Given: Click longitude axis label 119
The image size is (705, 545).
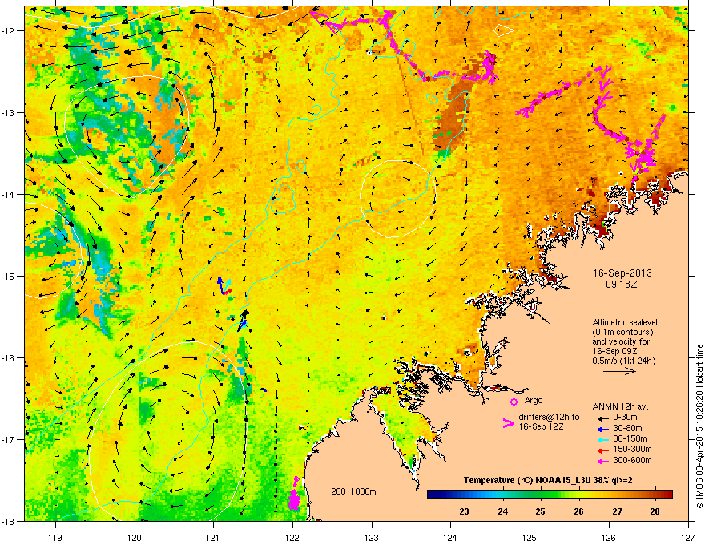Looking at the screenshot, I should click(x=56, y=537).
